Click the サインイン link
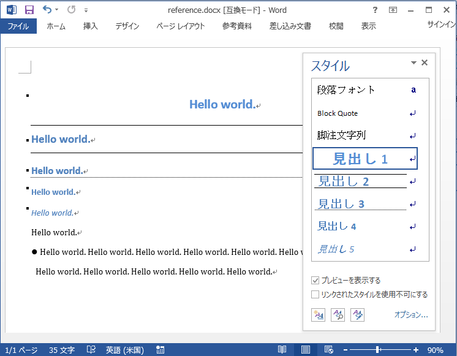 pos(442,25)
